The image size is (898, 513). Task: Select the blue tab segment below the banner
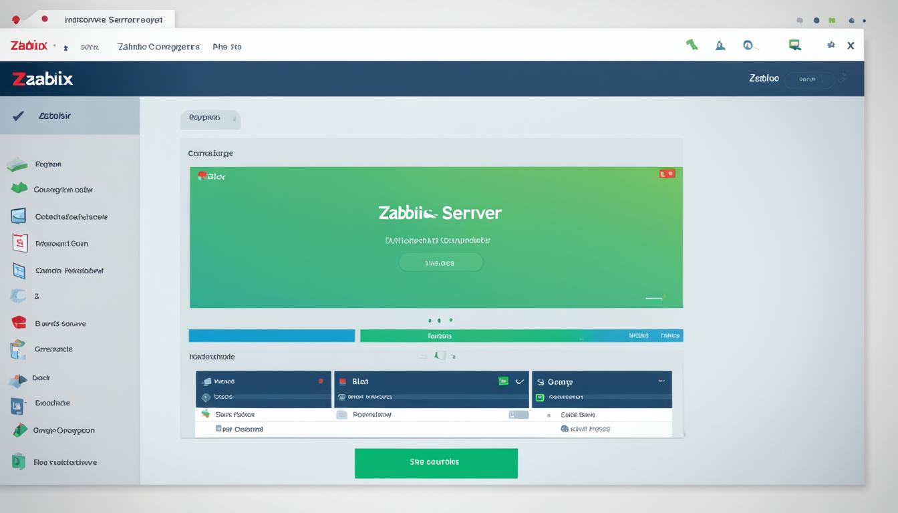point(271,335)
